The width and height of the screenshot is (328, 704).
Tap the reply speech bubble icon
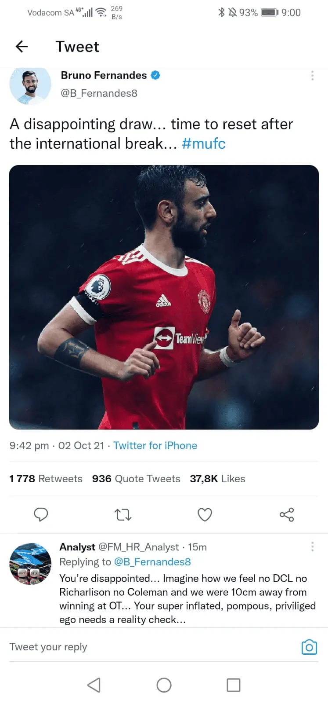41,514
